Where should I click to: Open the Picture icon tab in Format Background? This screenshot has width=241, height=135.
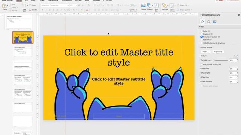pos(215,22)
